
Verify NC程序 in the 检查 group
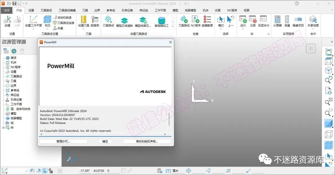point(195,21)
